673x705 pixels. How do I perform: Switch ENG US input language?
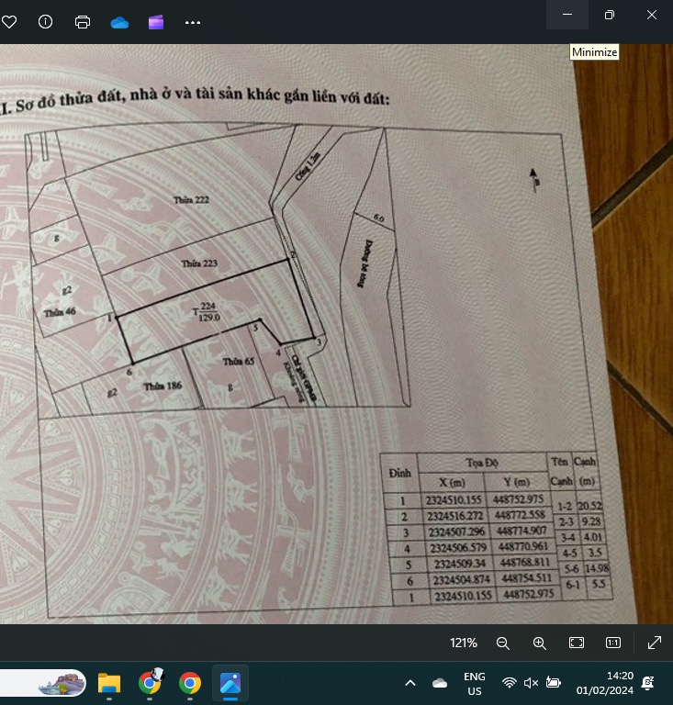[x=475, y=683]
